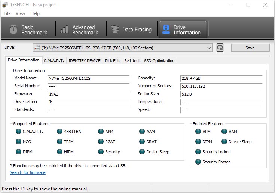
Task: Click the bar chart Advanced Benchmark icon
Action: [x=64, y=29]
